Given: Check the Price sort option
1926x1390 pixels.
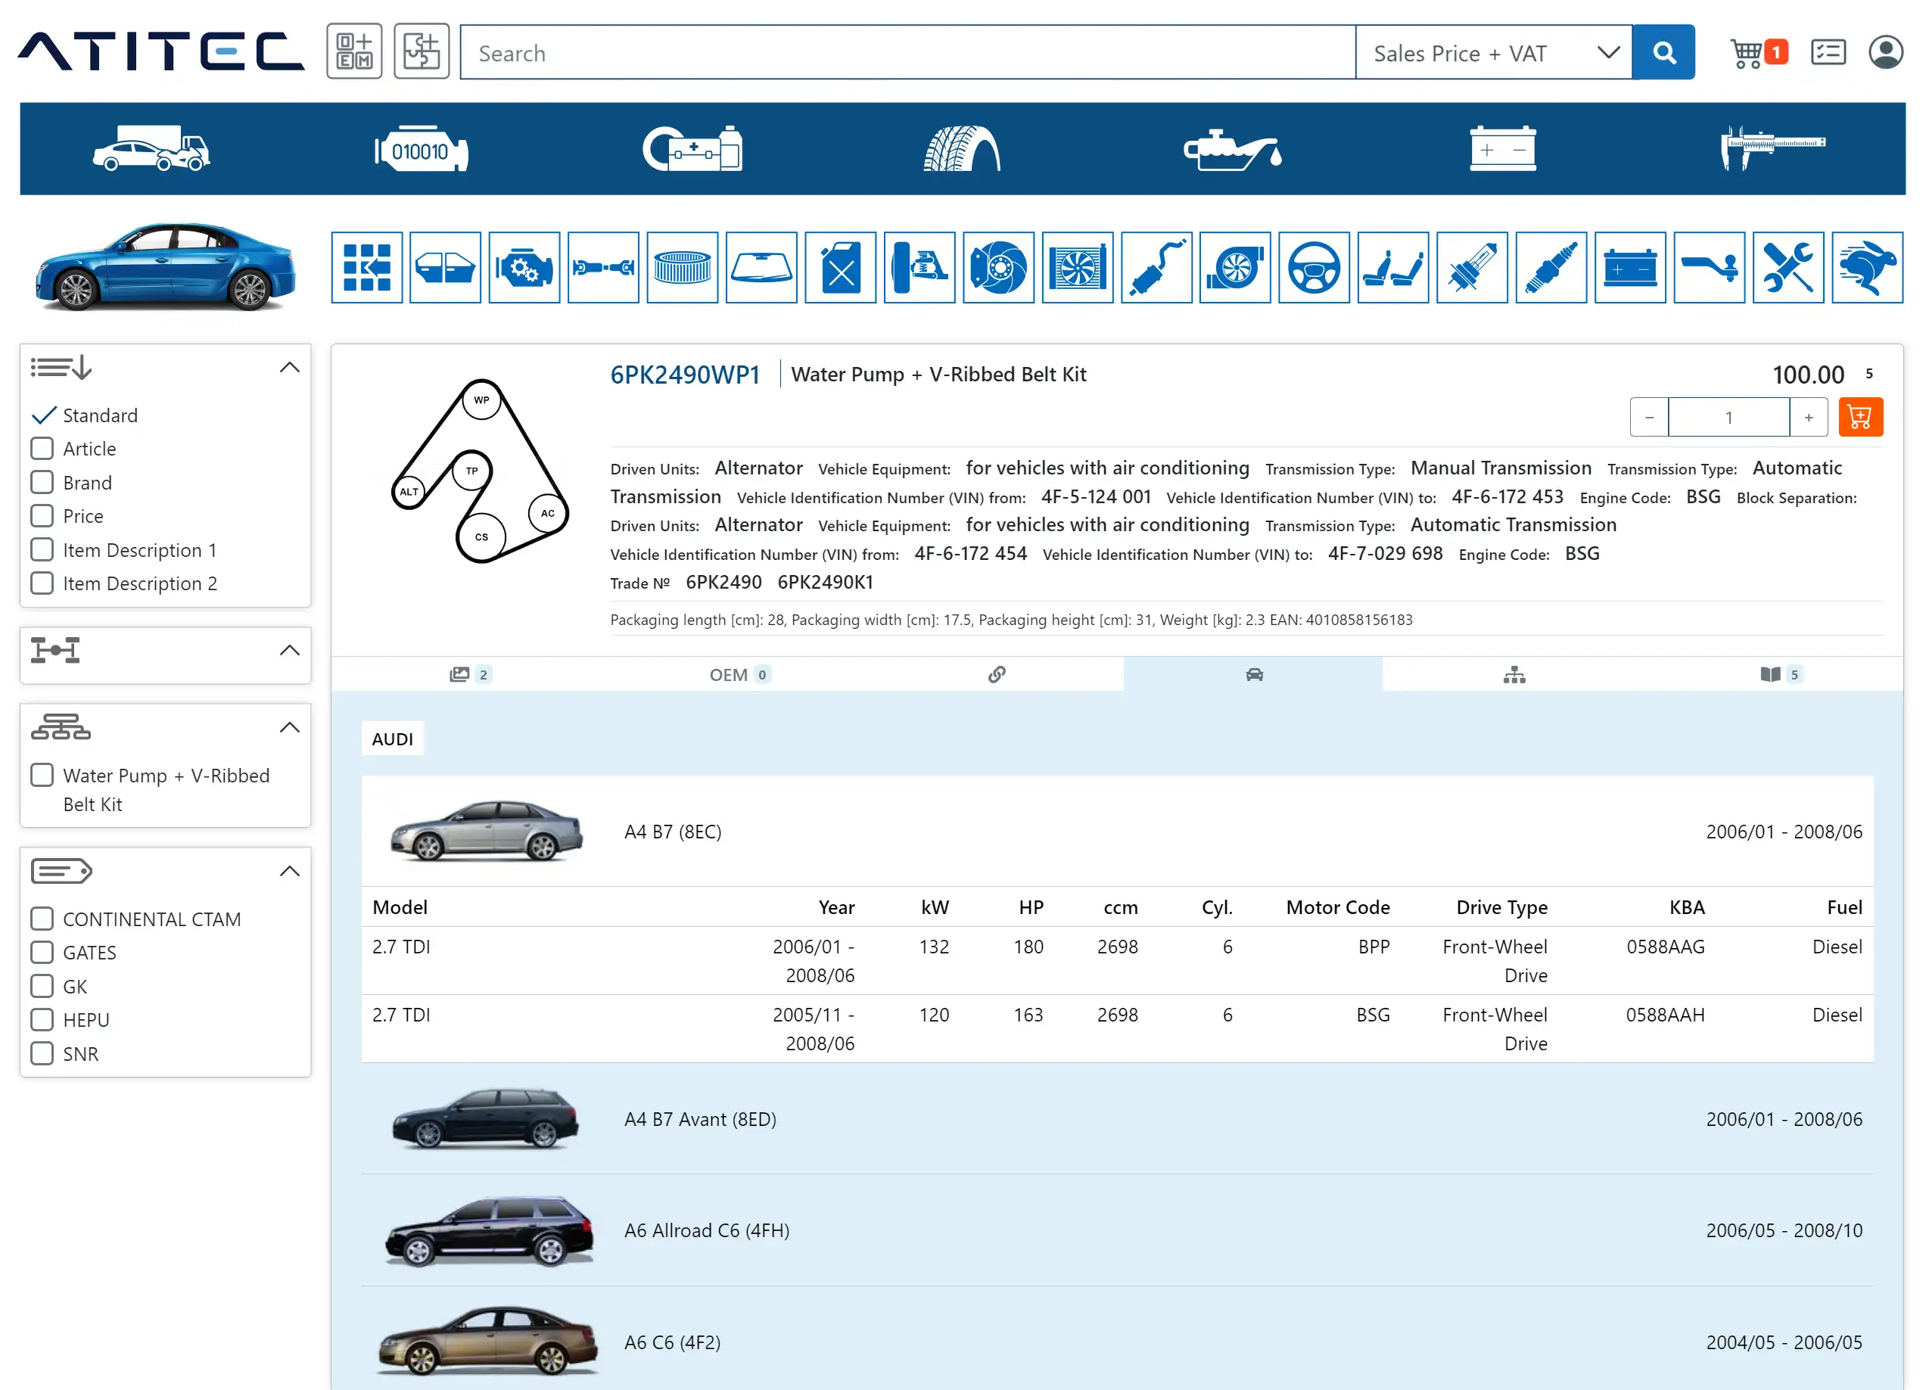Looking at the screenshot, I should point(42,515).
